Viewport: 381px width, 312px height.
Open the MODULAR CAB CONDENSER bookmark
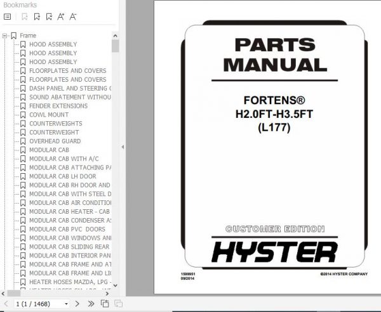(70, 220)
